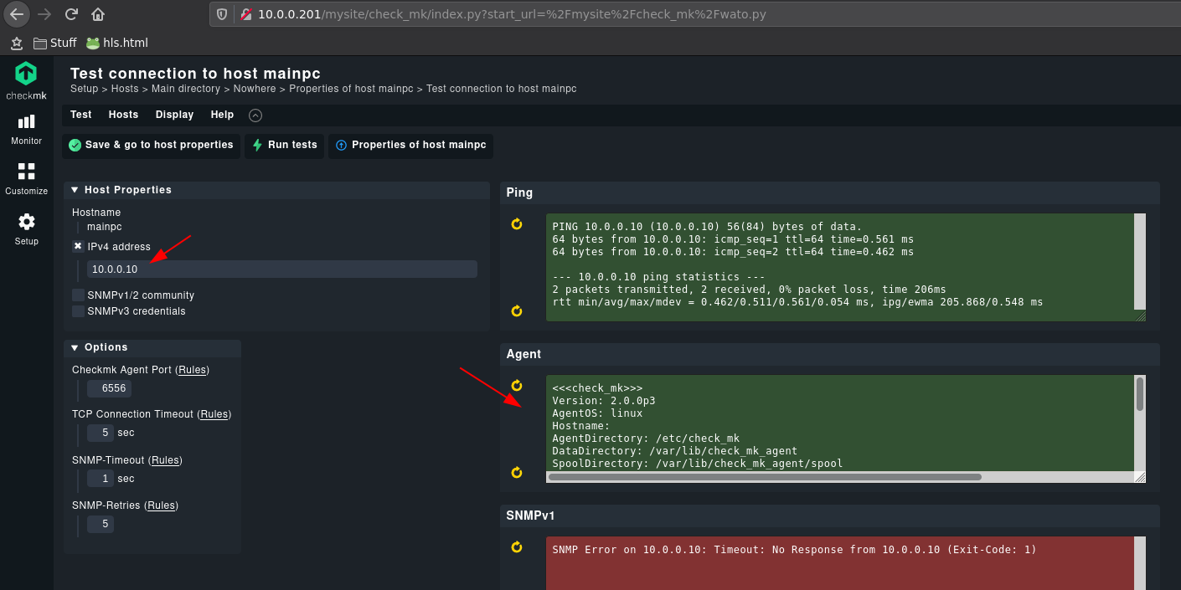Click the Ping output resize handle

coord(1140,316)
